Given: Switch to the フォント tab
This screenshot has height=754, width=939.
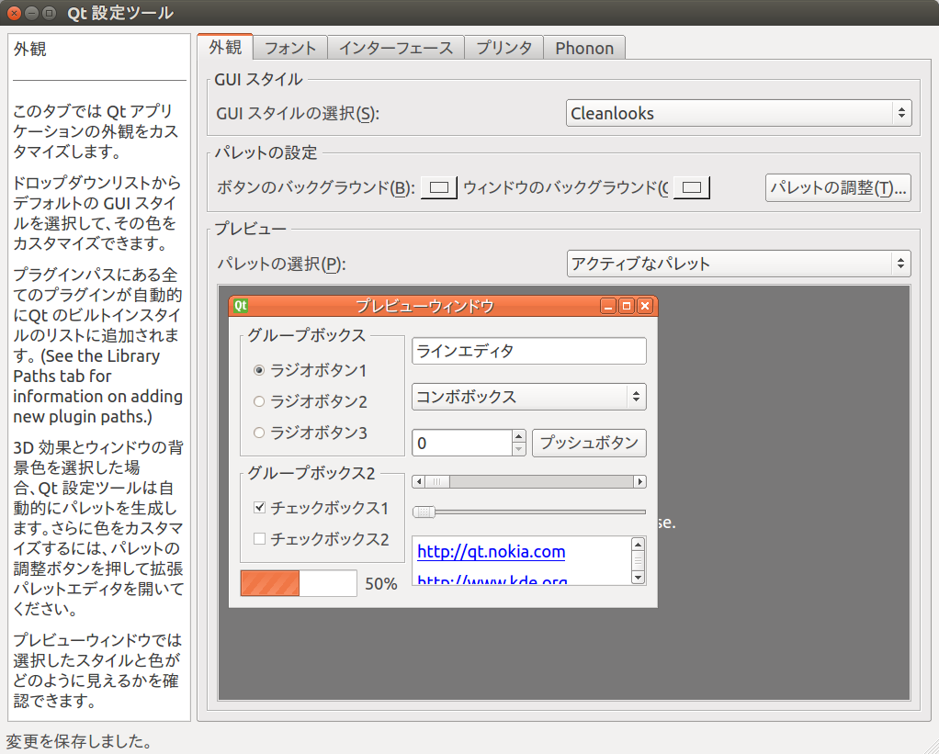Looking at the screenshot, I should [x=289, y=47].
